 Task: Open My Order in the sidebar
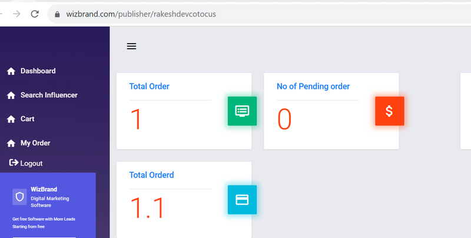tap(35, 143)
